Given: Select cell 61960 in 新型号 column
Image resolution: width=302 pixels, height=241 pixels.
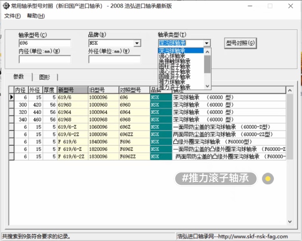Looking at the screenshot, I should (73, 105).
